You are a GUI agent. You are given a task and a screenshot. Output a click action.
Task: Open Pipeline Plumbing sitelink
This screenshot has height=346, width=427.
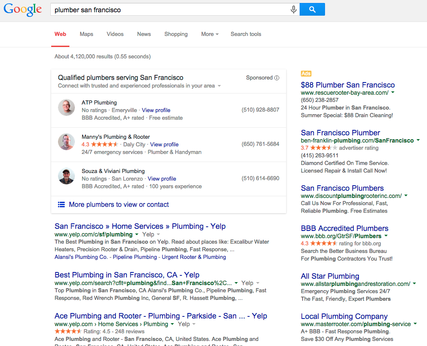coord(135,257)
